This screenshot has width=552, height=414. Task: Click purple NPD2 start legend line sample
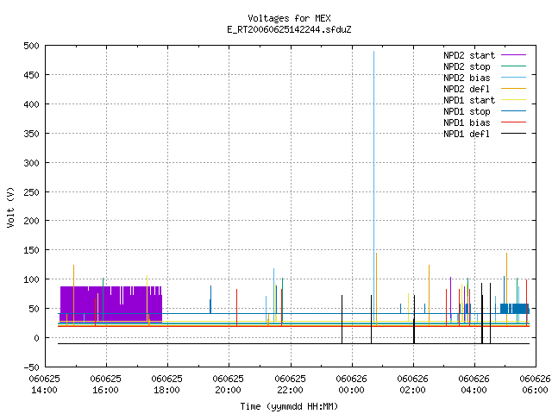point(513,55)
